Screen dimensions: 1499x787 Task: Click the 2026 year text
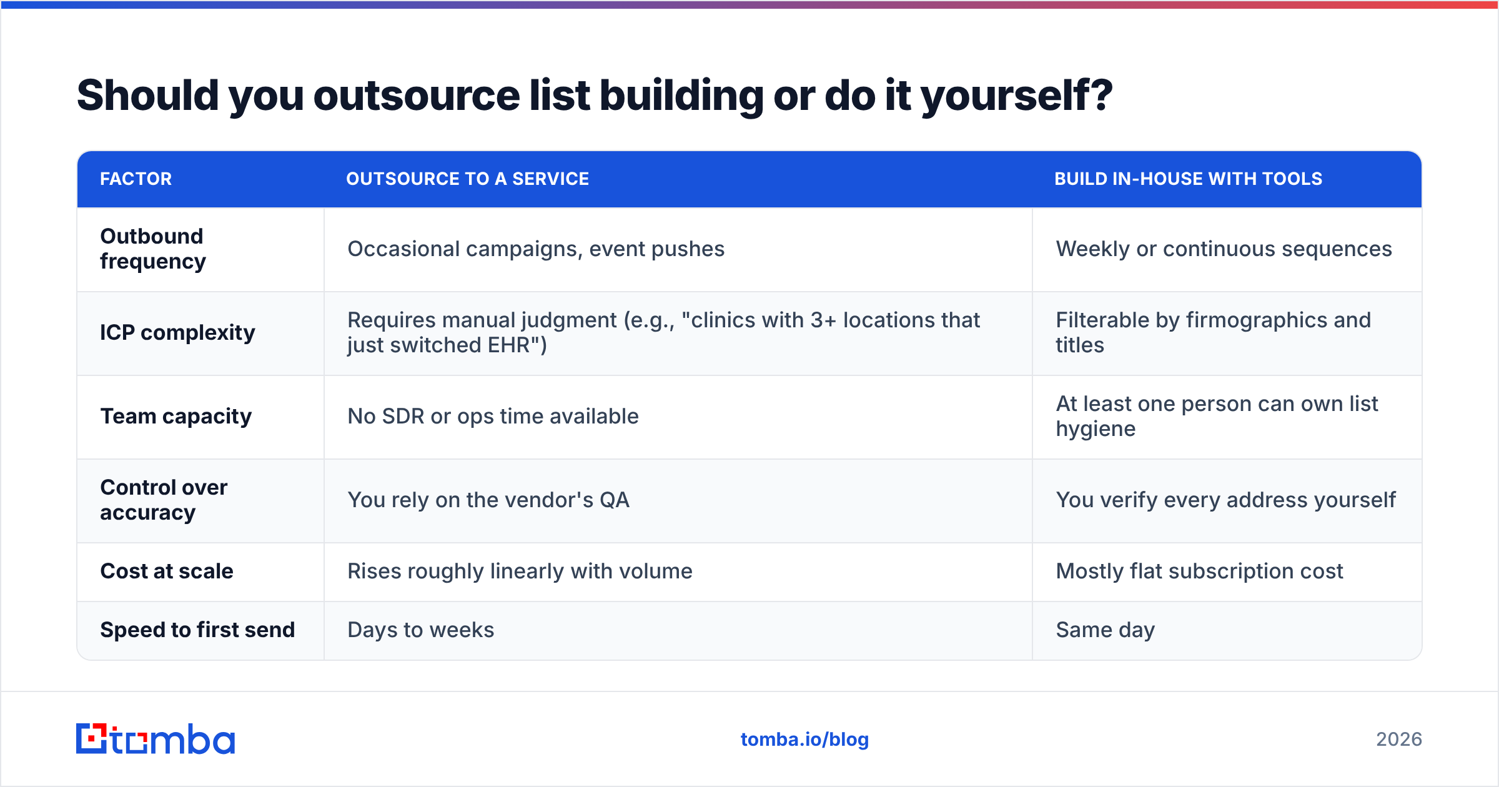pyautogui.click(x=1399, y=740)
